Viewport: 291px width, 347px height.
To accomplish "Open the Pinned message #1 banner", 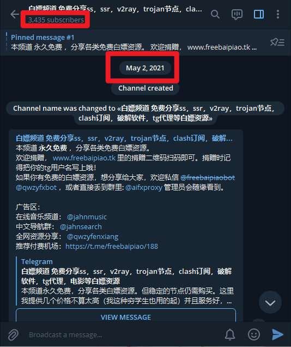I will pos(134,42).
